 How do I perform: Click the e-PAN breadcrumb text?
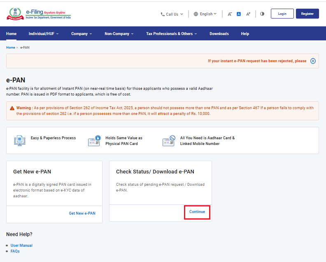[25, 47]
